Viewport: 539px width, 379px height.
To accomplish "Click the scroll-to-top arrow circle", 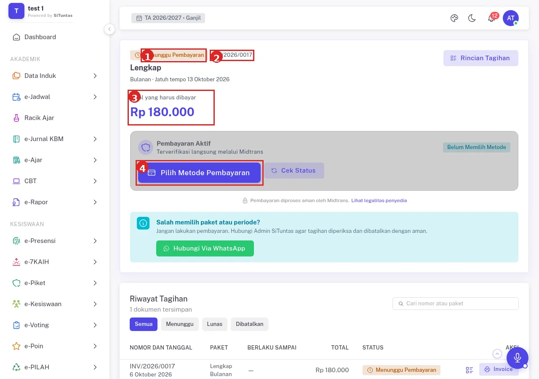I will click(497, 354).
